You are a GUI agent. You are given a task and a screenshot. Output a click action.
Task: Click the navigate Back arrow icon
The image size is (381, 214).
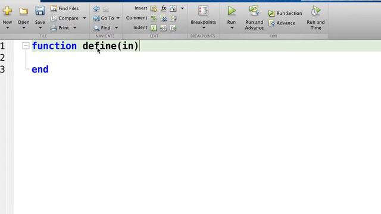[x=96, y=8]
